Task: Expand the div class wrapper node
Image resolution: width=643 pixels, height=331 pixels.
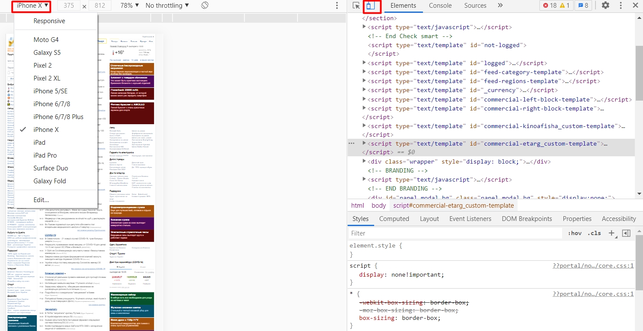Action: point(364,161)
